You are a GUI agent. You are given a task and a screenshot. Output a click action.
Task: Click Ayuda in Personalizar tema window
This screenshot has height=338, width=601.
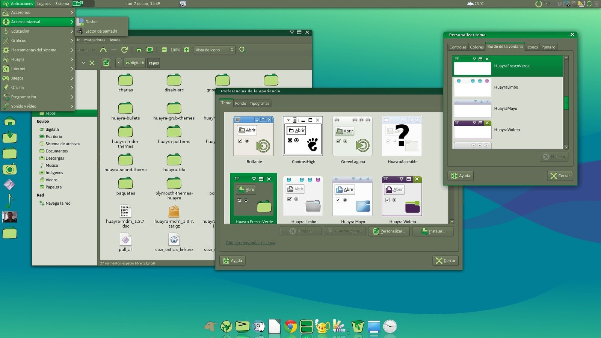461,176
